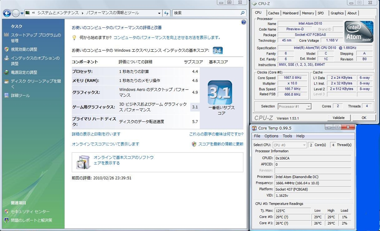Click the スコアを最新の情報に更新 link
The height and width of the screenshot is (231, 380).
220,144
